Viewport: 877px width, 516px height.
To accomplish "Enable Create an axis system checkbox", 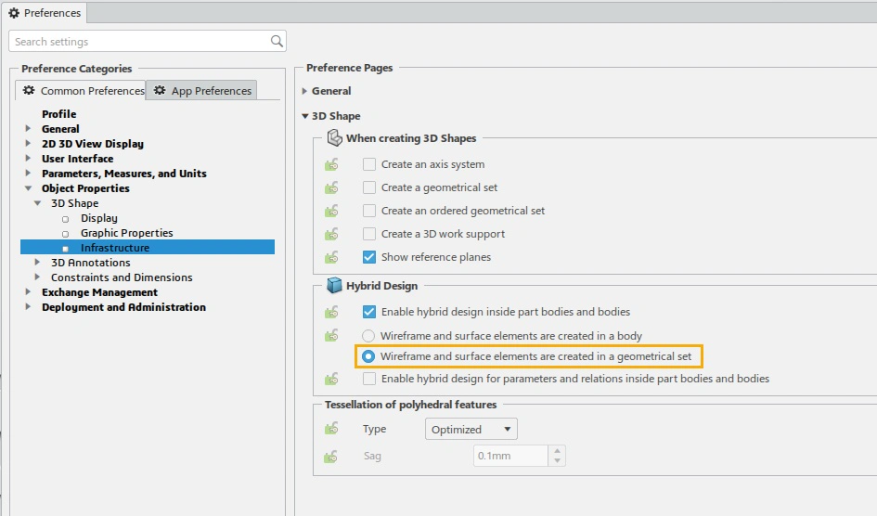I will pos(369,164).
